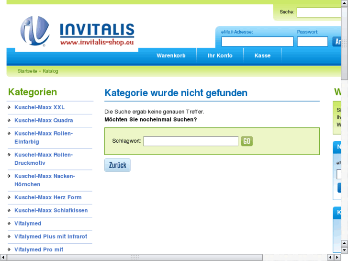The width and height of the screenshot is (348, 261).
Task: Open Kuschel-Maxx XXL category
Action: [40, 107]
